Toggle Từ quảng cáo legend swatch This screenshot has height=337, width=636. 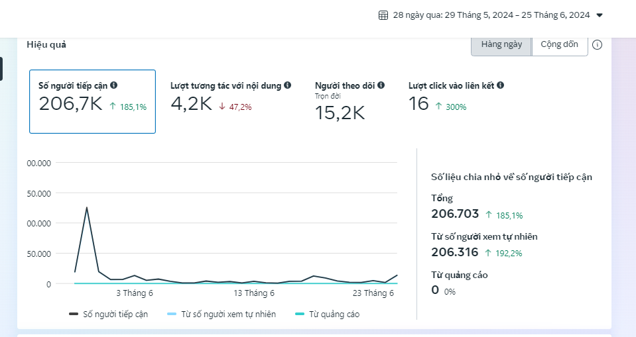[300, 314]
